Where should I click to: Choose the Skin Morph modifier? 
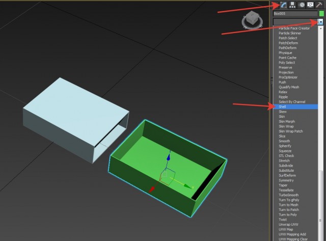(x=287, y=122)
